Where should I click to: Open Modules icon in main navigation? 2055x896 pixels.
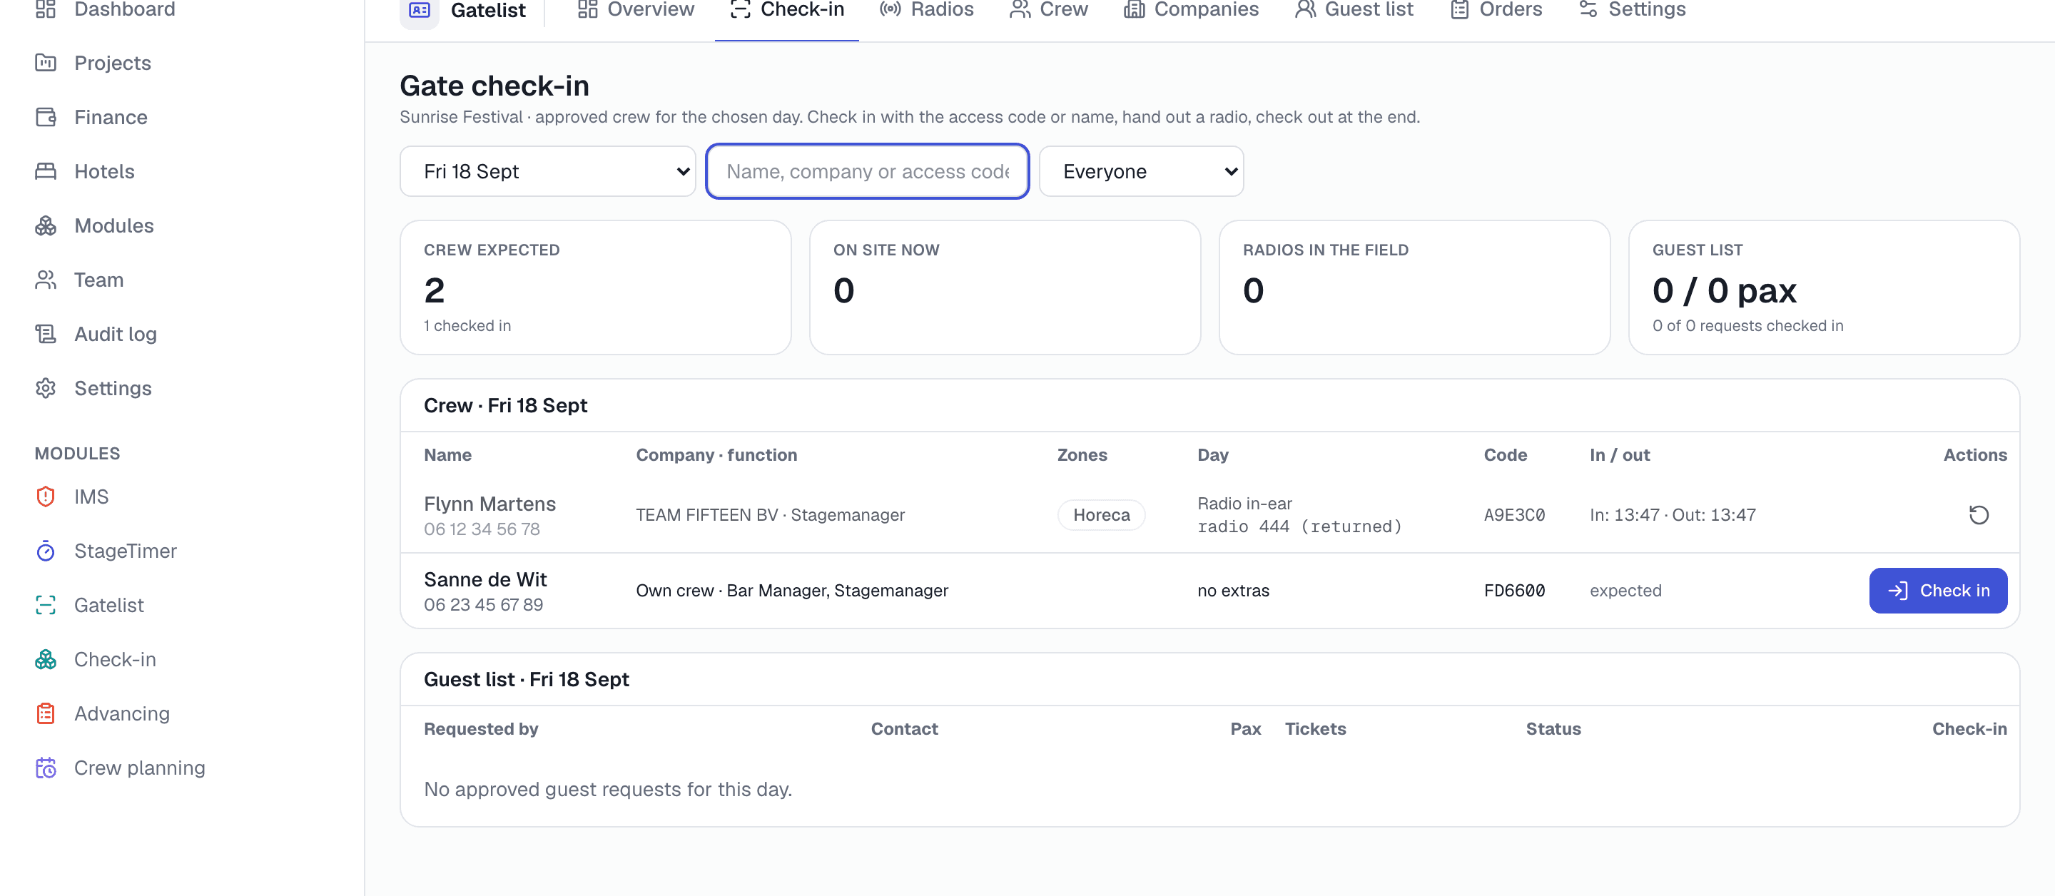click(46, 225)
